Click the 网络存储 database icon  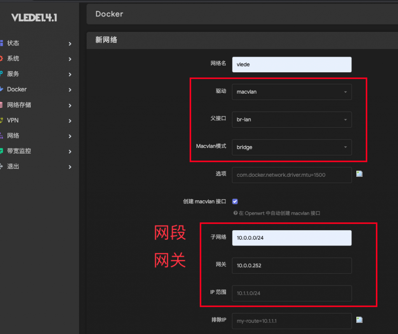(x=1, y=105)
